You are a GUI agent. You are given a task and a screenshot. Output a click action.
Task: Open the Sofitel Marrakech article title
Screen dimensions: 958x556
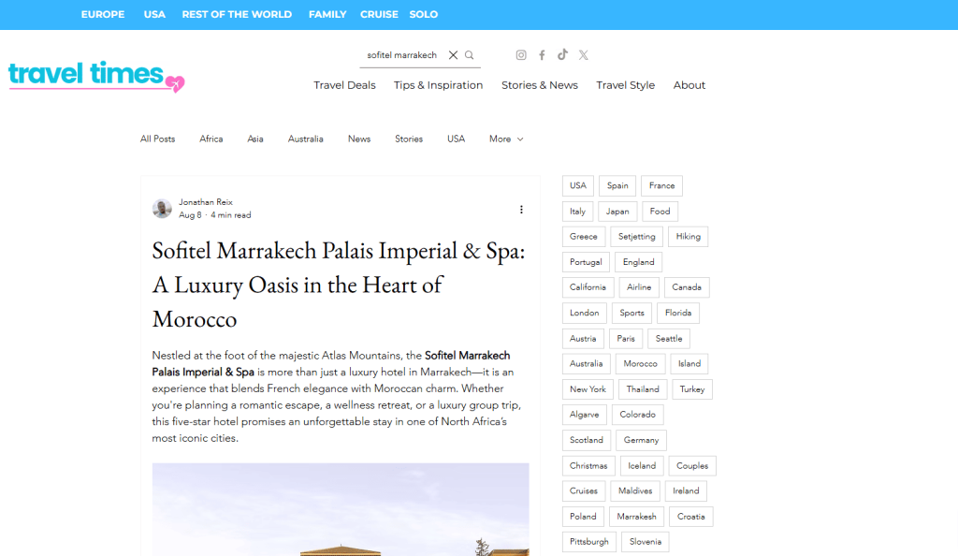tap(338, 285)
